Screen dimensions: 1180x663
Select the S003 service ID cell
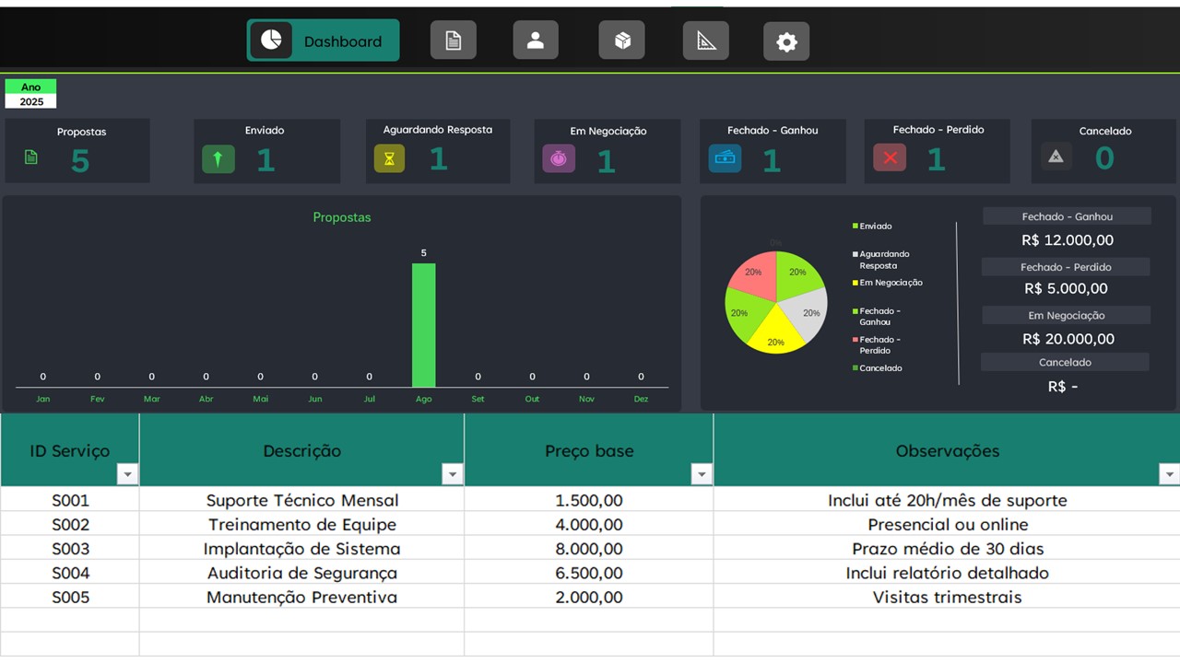tap(70, 549)
